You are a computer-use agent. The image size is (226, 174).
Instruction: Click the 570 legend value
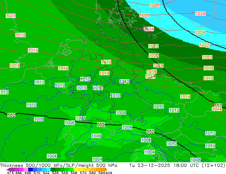click(83, 173)
